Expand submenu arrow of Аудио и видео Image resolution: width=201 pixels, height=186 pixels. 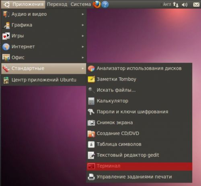(x=83, y=14)
